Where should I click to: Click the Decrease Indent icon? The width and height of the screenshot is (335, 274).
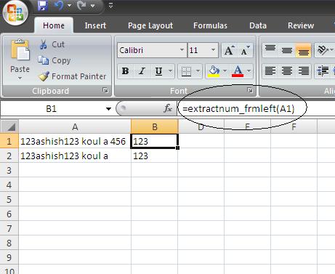323,71
